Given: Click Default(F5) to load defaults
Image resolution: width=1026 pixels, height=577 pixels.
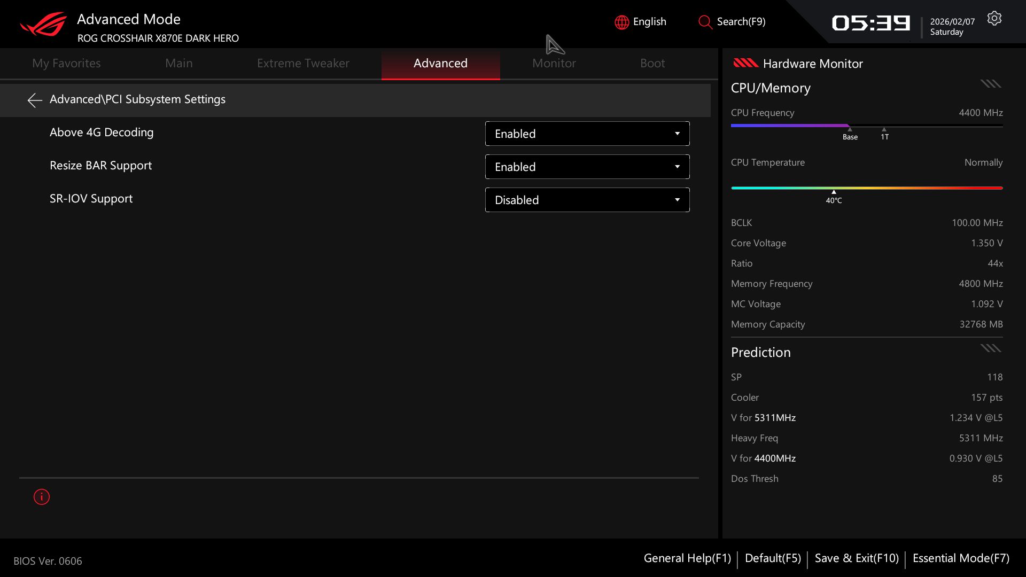Looking at the screenshot, I should (772, 558).
